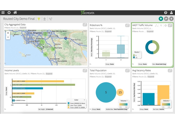Open the hamburger main menu

[x=3, y=13]
